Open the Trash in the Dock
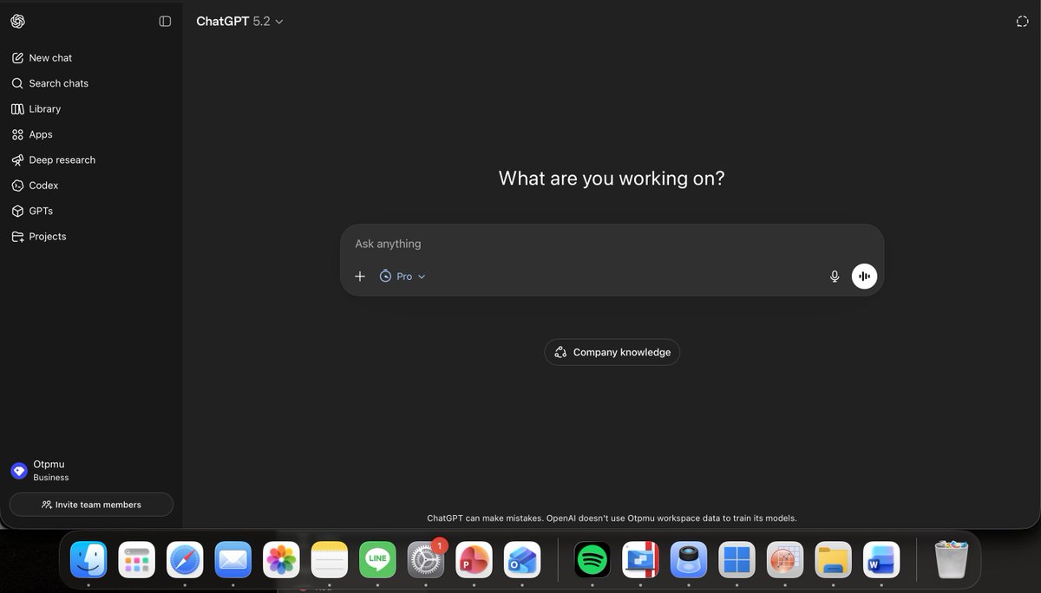 click(952, 560)
